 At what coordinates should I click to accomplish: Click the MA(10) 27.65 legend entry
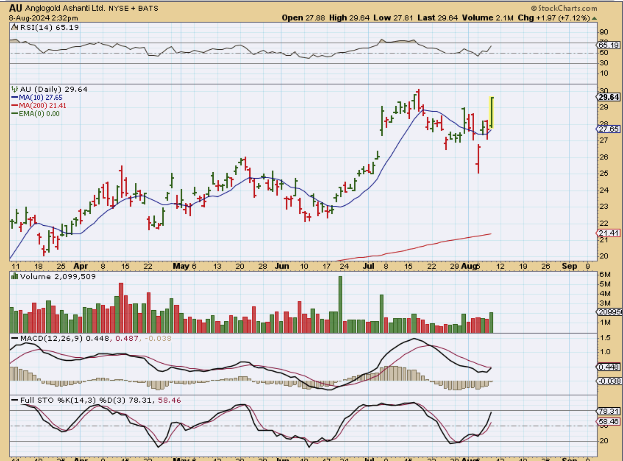[41, 97]
